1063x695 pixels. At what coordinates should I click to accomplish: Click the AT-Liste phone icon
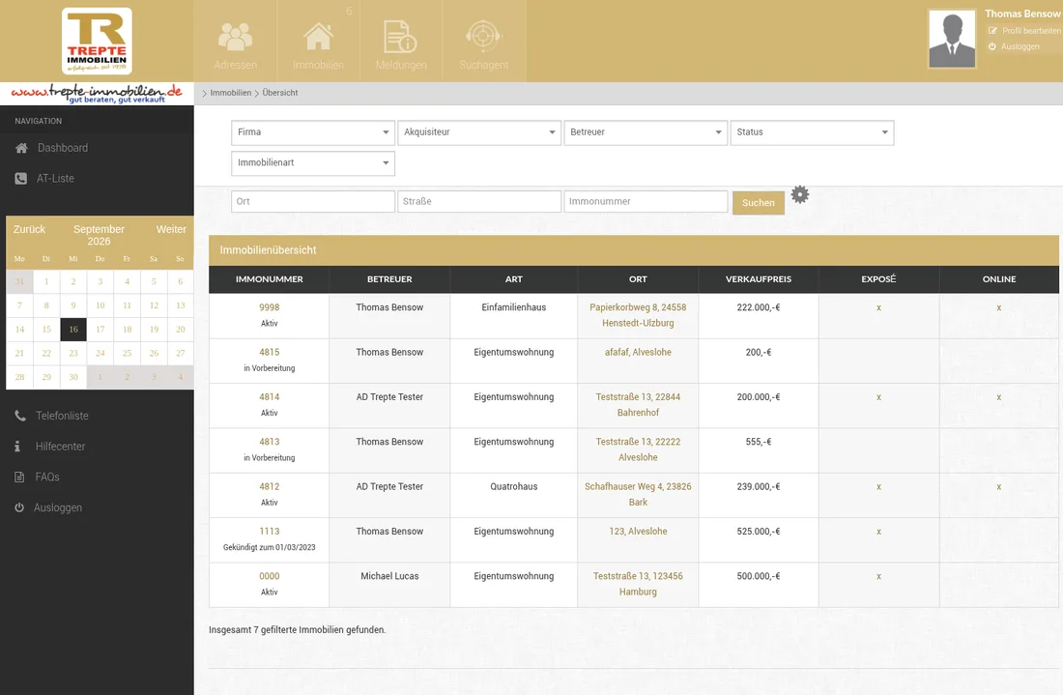click(x=21, y=178)
